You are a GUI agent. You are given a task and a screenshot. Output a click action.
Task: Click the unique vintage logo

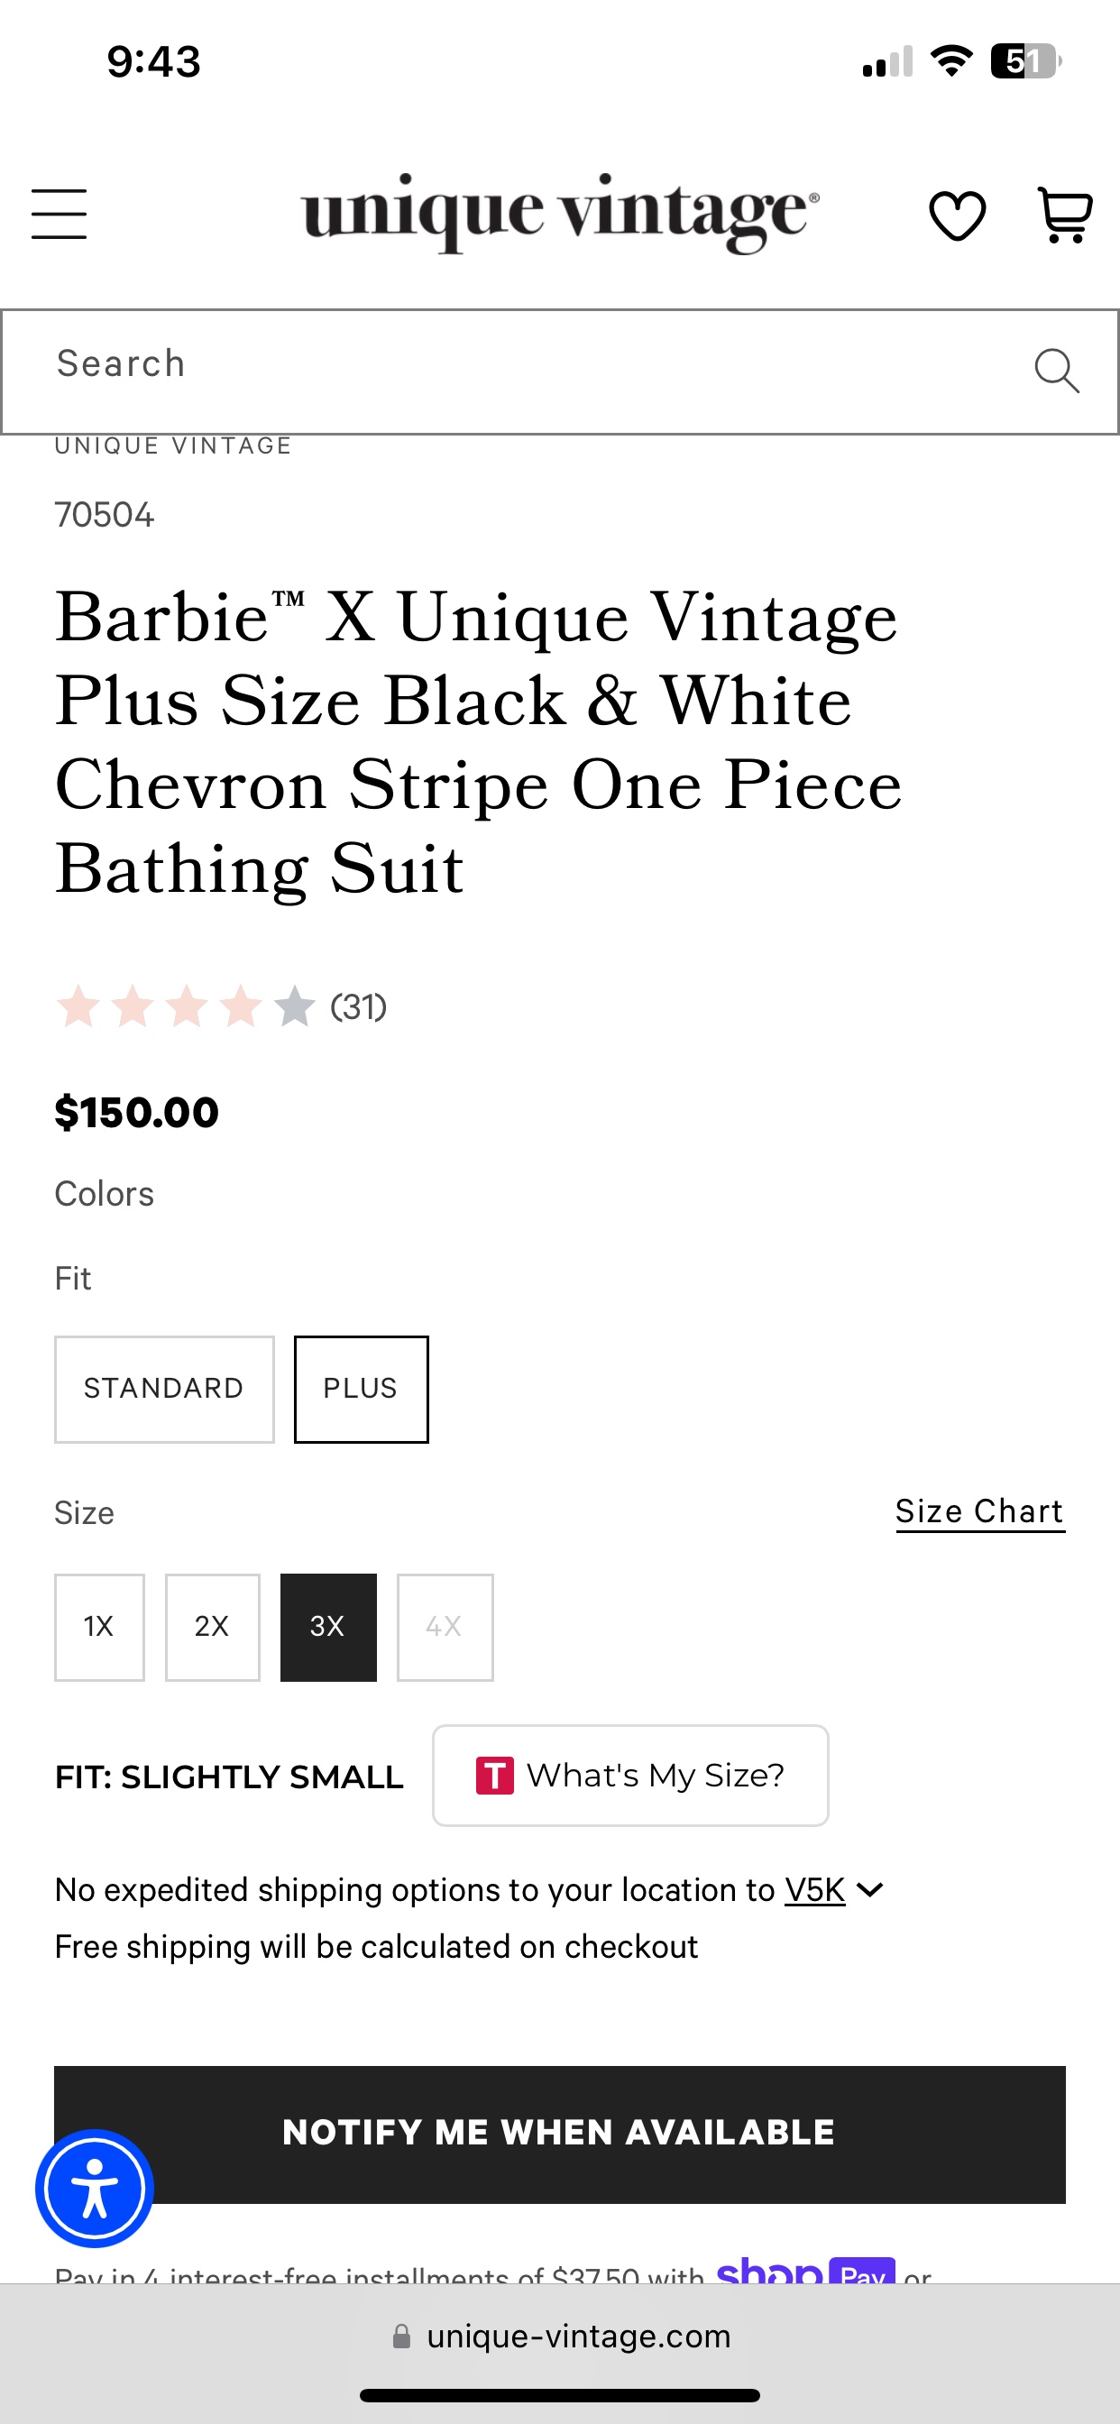tap(560, 213)
